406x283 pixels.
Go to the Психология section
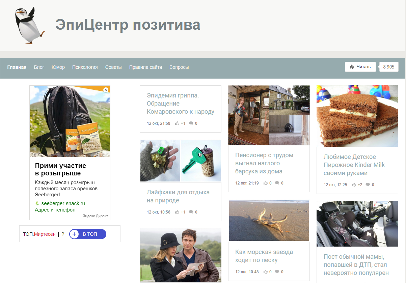(85, 67)
